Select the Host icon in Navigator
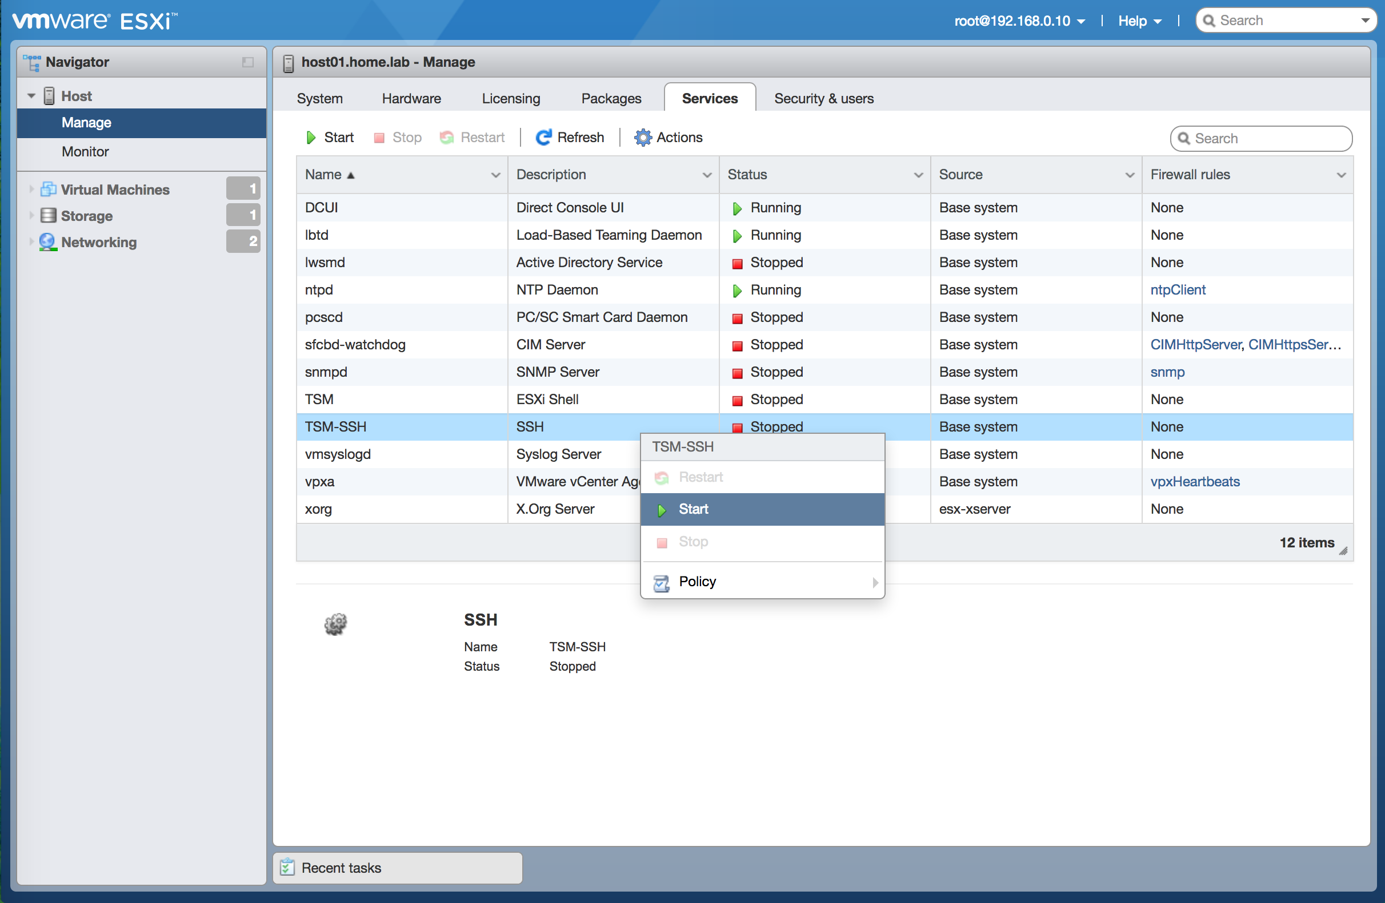Screen dimensions: 1385x903 [49, 95]
